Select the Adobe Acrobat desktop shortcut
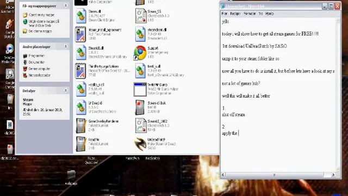The image size is (348, 196). [x=9, y=5]
